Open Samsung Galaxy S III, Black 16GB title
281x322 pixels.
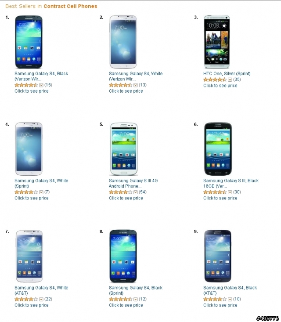point(231,183)
